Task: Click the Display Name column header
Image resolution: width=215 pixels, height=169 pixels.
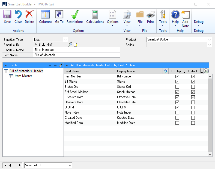Action: point(139,71)
